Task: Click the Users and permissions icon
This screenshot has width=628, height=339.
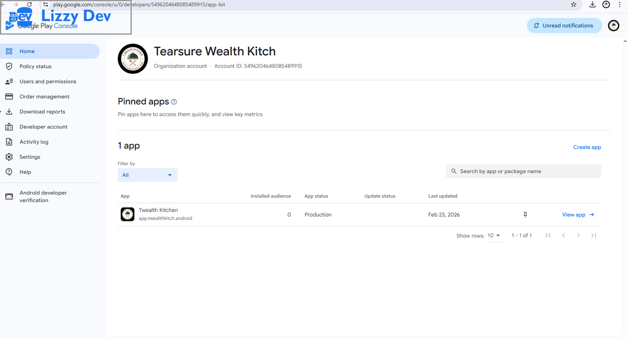Action: 9,82
